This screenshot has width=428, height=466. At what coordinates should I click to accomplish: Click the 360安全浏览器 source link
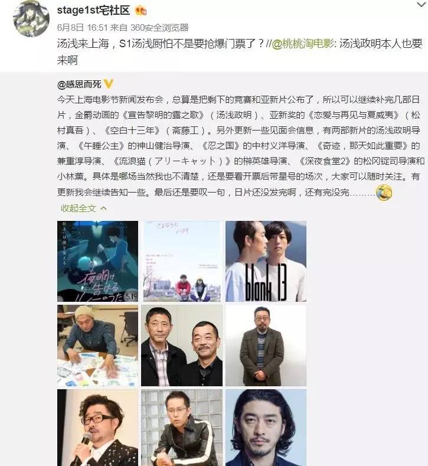(159, 28)
